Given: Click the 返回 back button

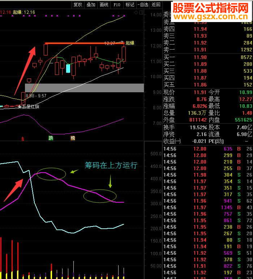Looking at the screenshot, I should [156, 5].
